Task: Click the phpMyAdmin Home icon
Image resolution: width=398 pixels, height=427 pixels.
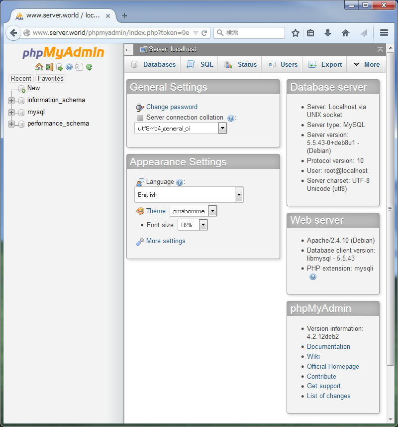Action: pyautogui.click(x=39, y=67)
